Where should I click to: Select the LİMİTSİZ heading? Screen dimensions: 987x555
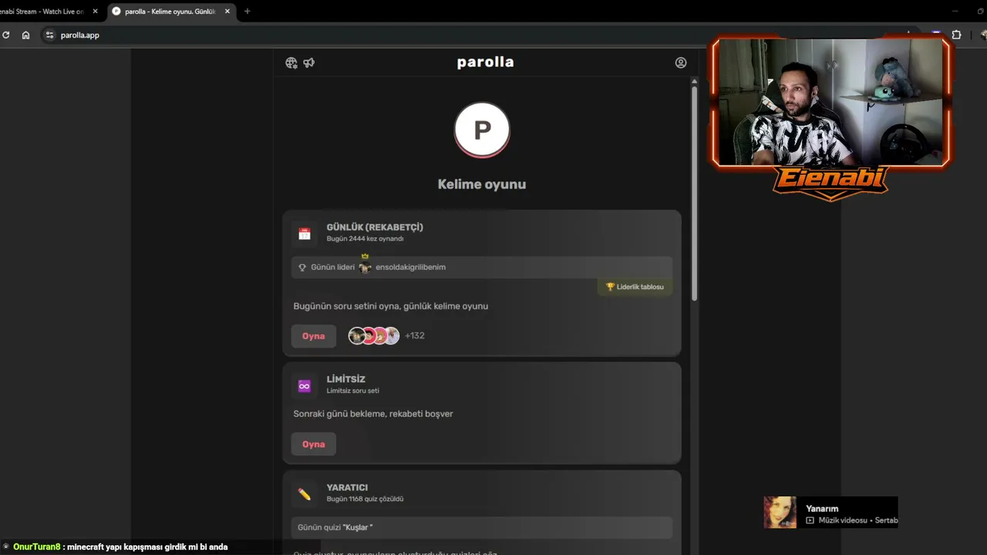pyautogui.click(x=345, y=379)
